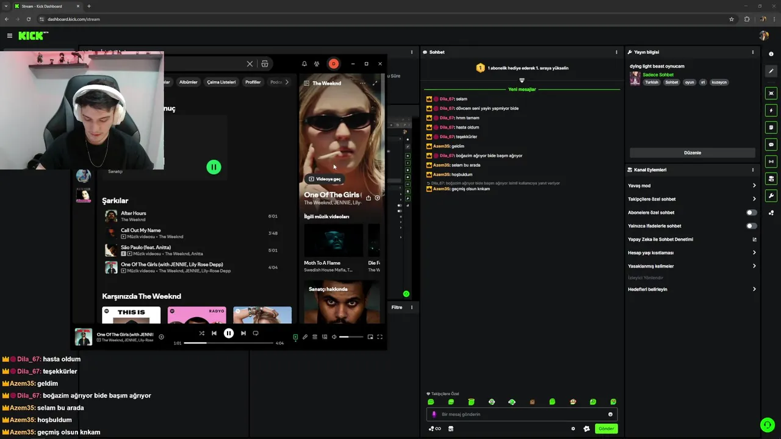Toggle Abonelere özel sohbet switch

[752, 212]
